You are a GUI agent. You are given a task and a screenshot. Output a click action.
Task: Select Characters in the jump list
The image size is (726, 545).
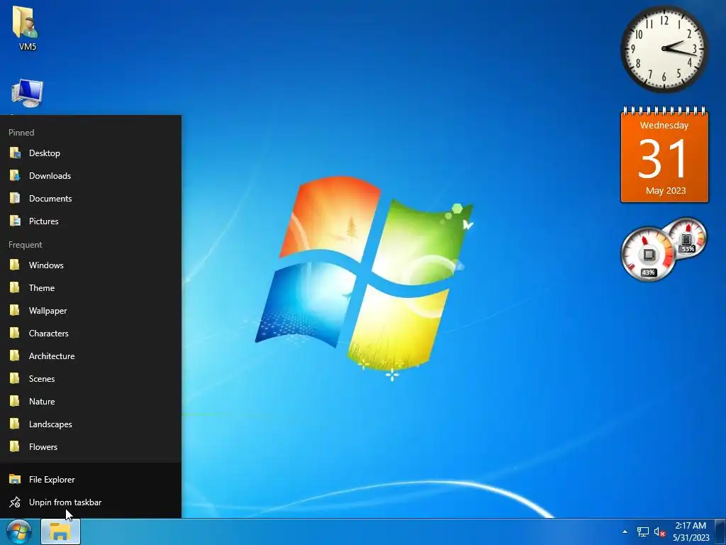pyautogui.click(x=91, y=334)
